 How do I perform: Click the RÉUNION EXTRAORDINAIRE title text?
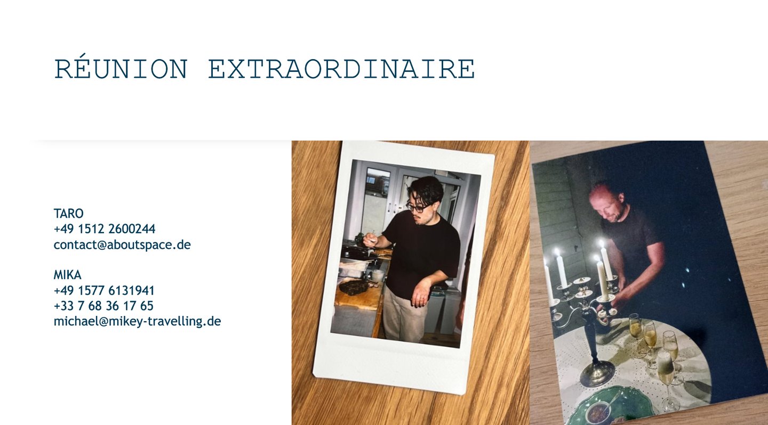click(265, 69)
